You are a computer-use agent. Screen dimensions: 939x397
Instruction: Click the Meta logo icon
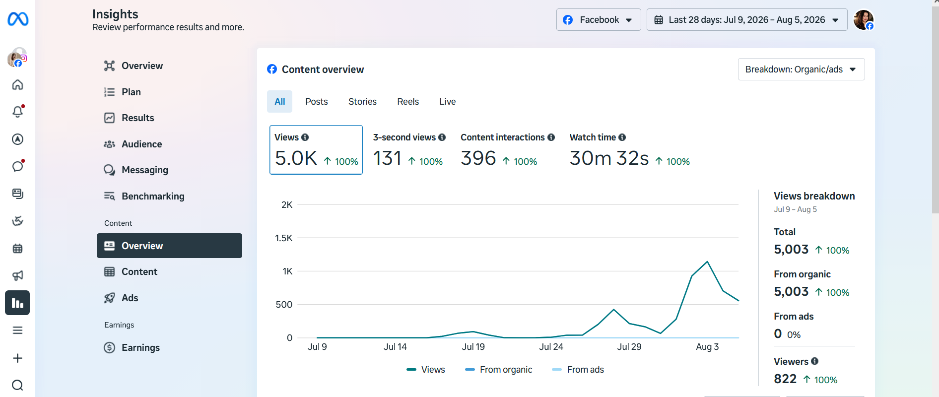pyautogui.click(x=18, y=19)
